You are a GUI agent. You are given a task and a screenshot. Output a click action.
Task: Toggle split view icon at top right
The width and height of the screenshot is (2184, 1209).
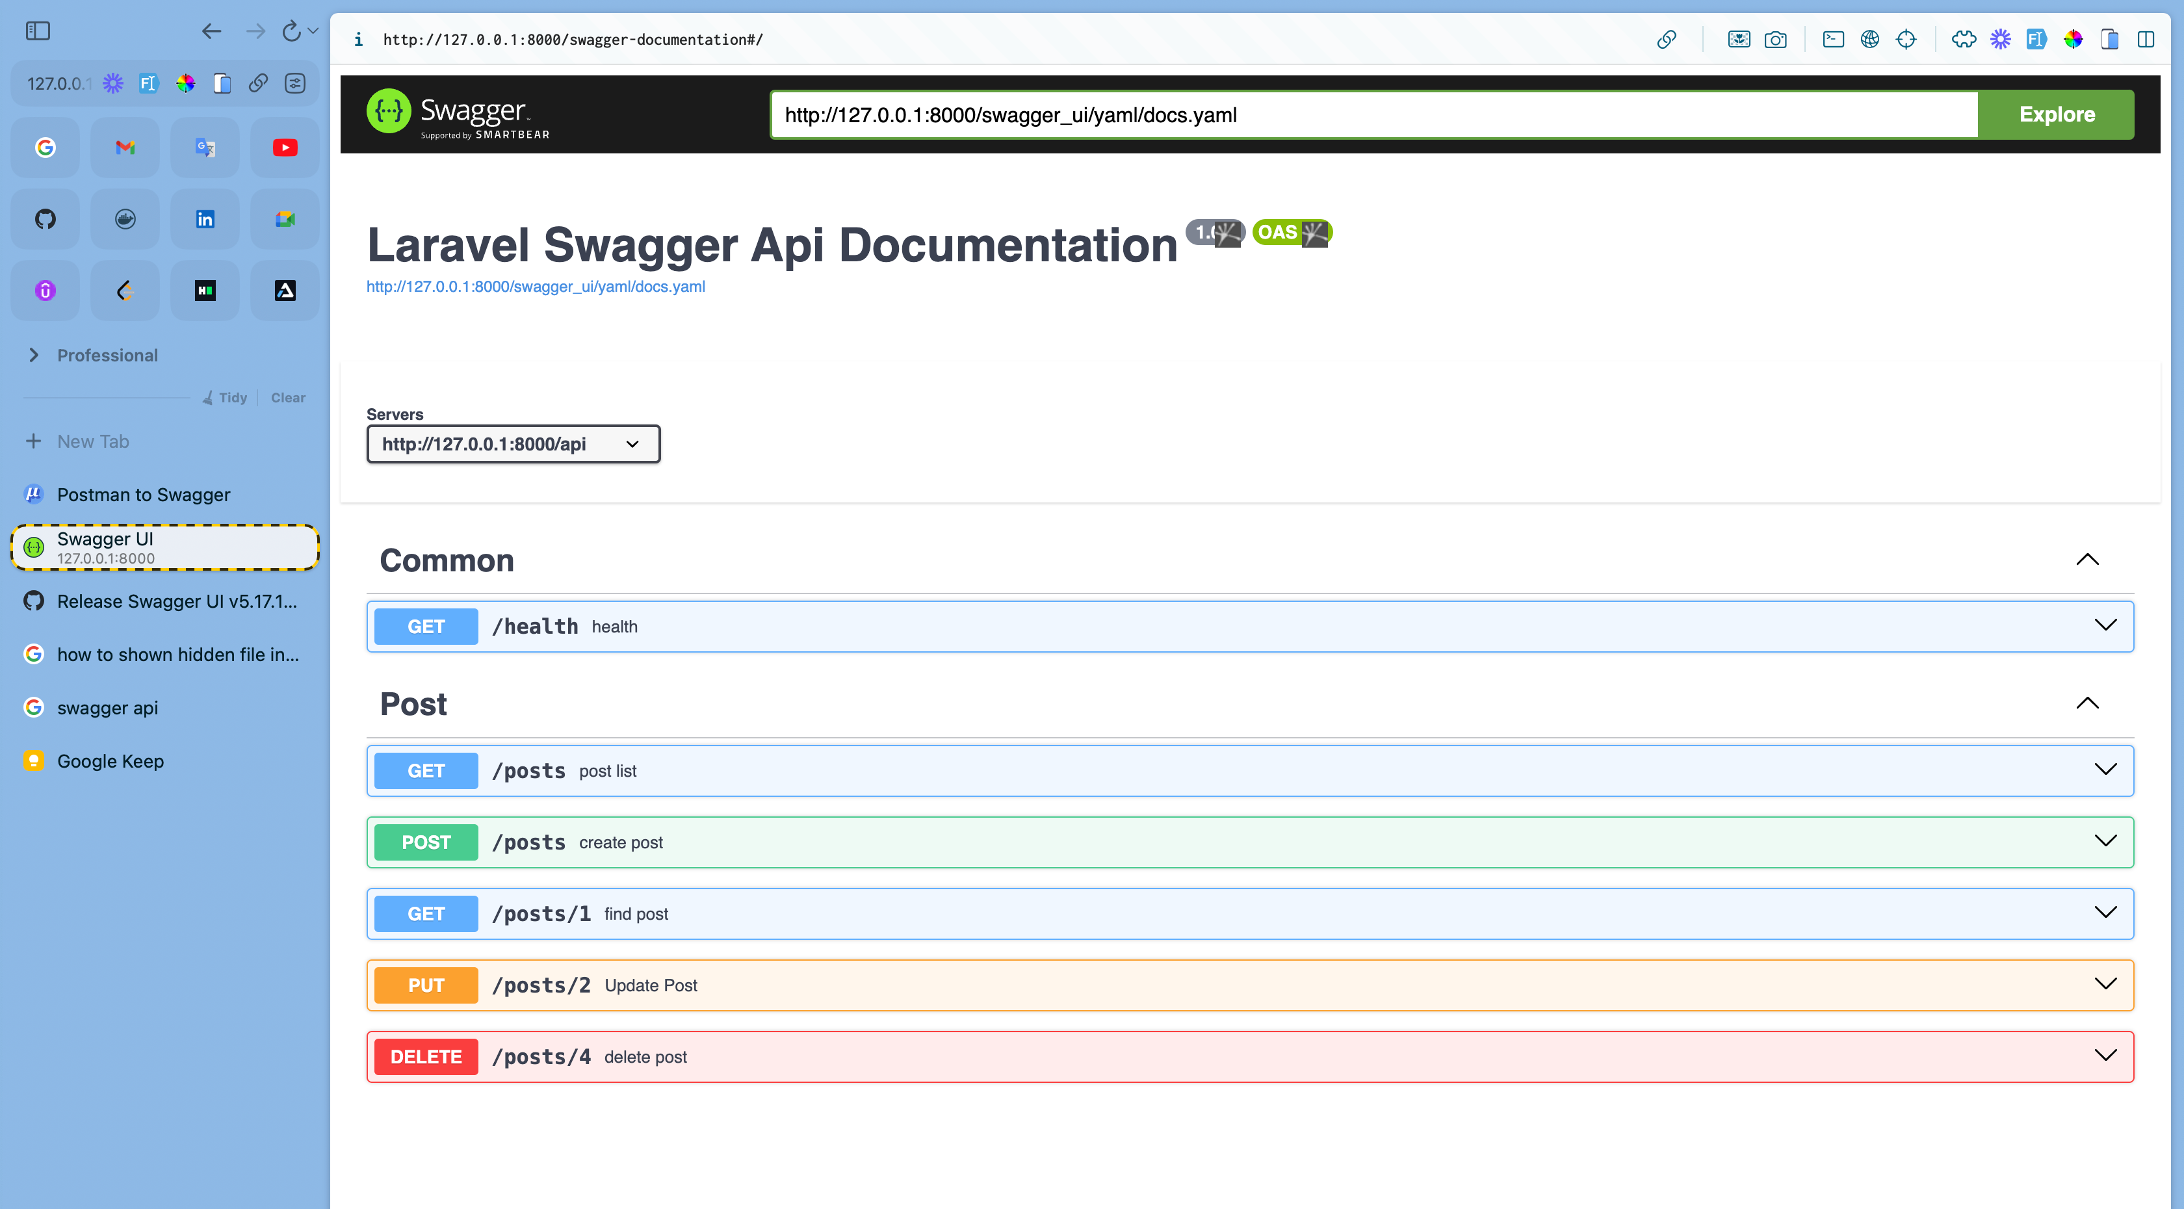point(2146,39)
